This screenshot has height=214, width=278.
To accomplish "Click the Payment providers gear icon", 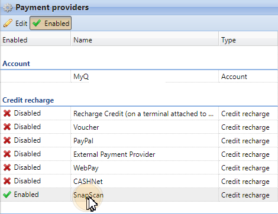I will 8,8.
